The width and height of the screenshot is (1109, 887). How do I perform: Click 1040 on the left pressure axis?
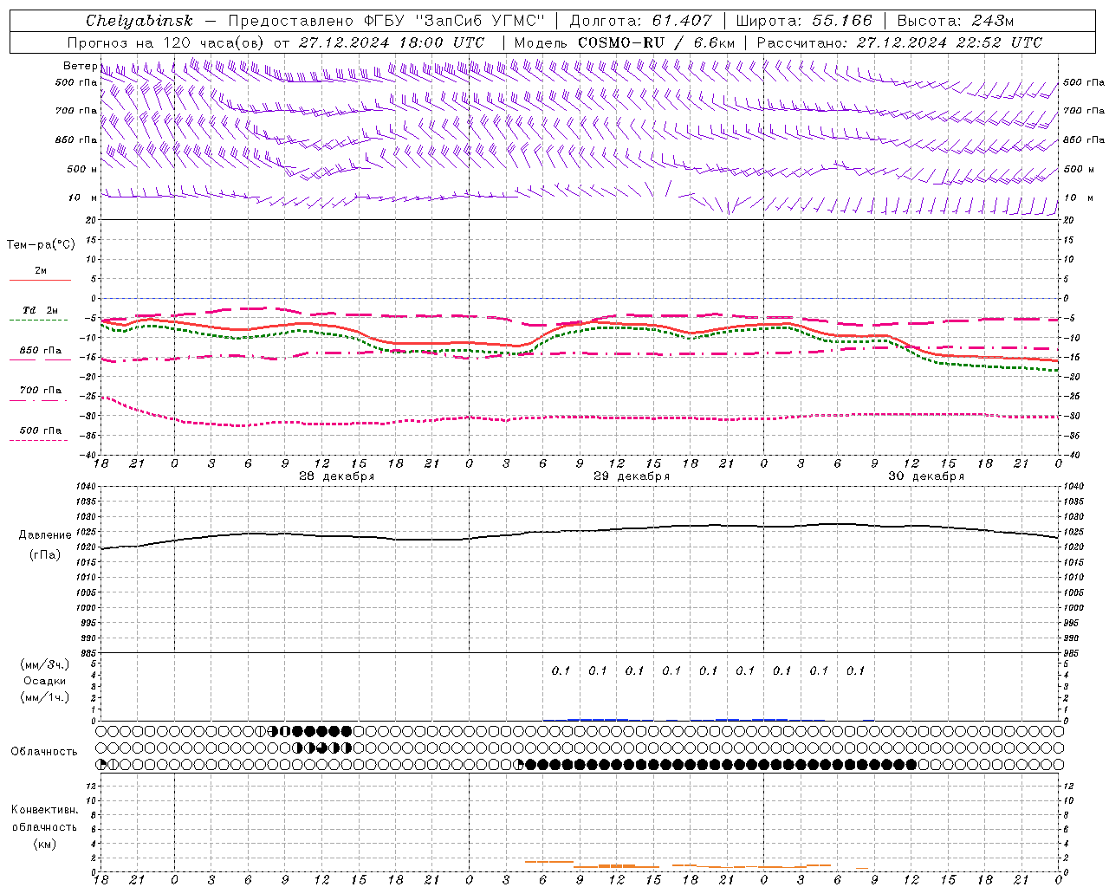pos(87,487)
